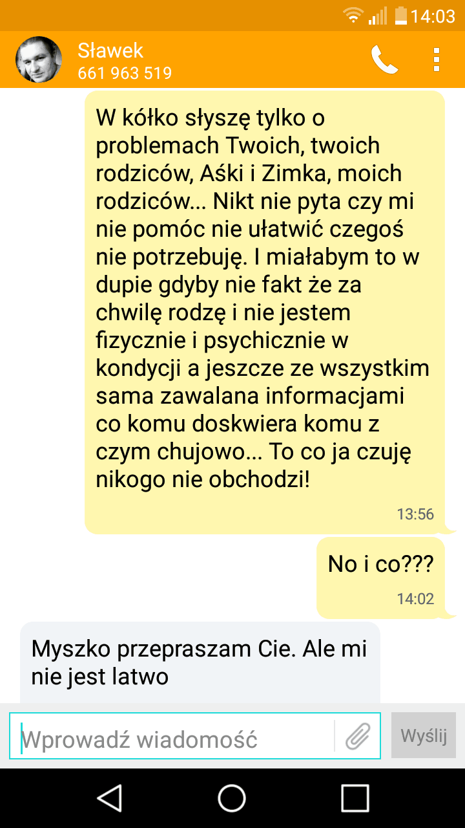Tap Sławek's contact avatar photo
Viewport: 465px width, 828px height.
pyautogui.click(x=38, y=60)
